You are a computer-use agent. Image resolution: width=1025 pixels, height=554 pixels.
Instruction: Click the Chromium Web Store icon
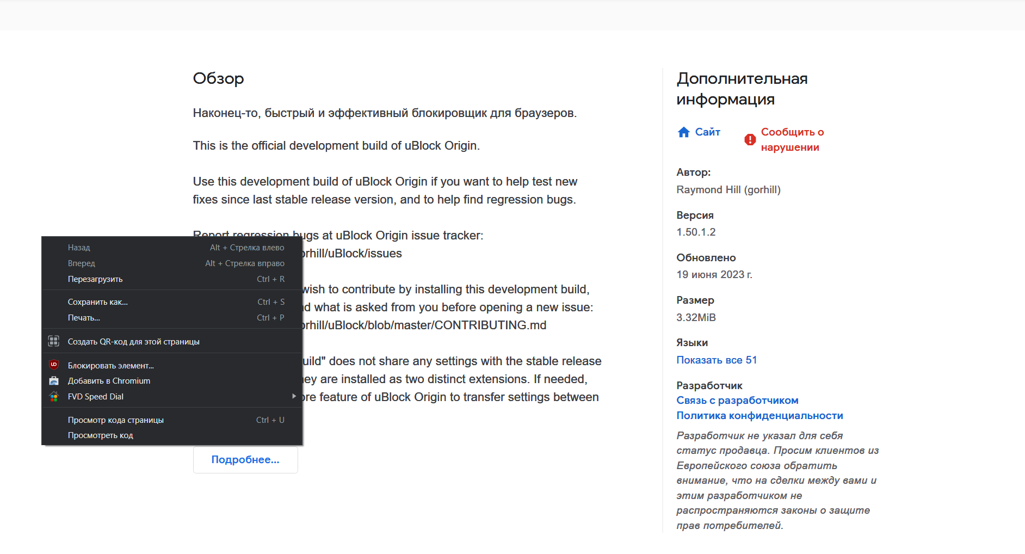pyautogui.click(x=54, y=380)
